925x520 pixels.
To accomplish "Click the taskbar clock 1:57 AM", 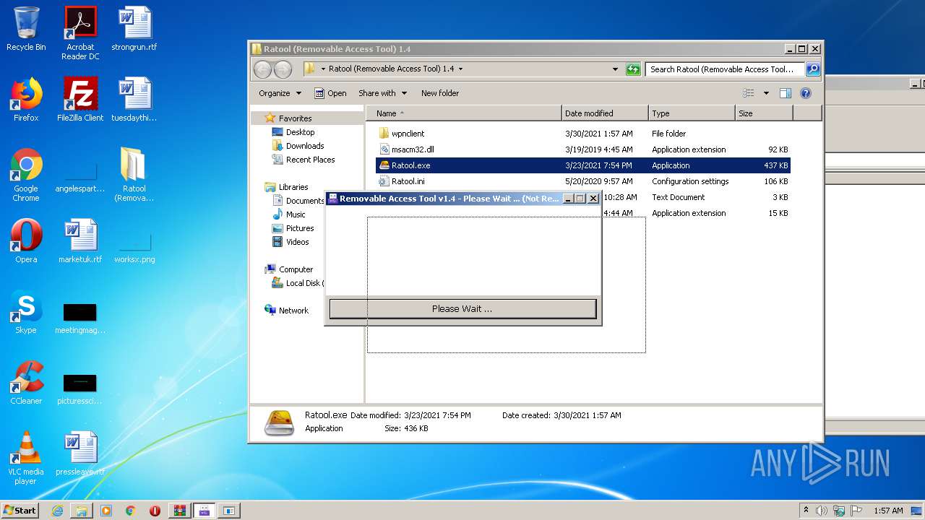I will (888, 511).
